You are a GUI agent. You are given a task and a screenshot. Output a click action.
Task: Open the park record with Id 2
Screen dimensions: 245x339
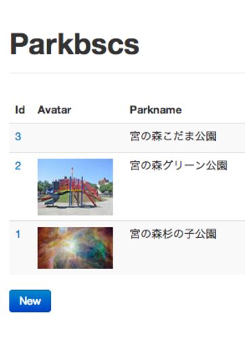pos(18,166)
